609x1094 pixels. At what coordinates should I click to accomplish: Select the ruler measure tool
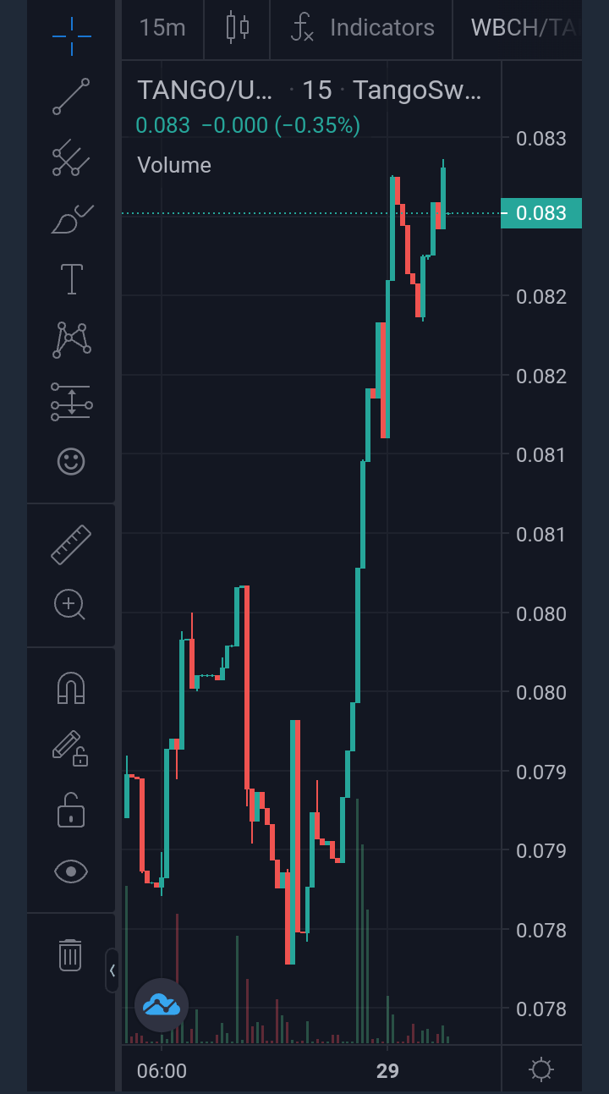tap(71, 544)
